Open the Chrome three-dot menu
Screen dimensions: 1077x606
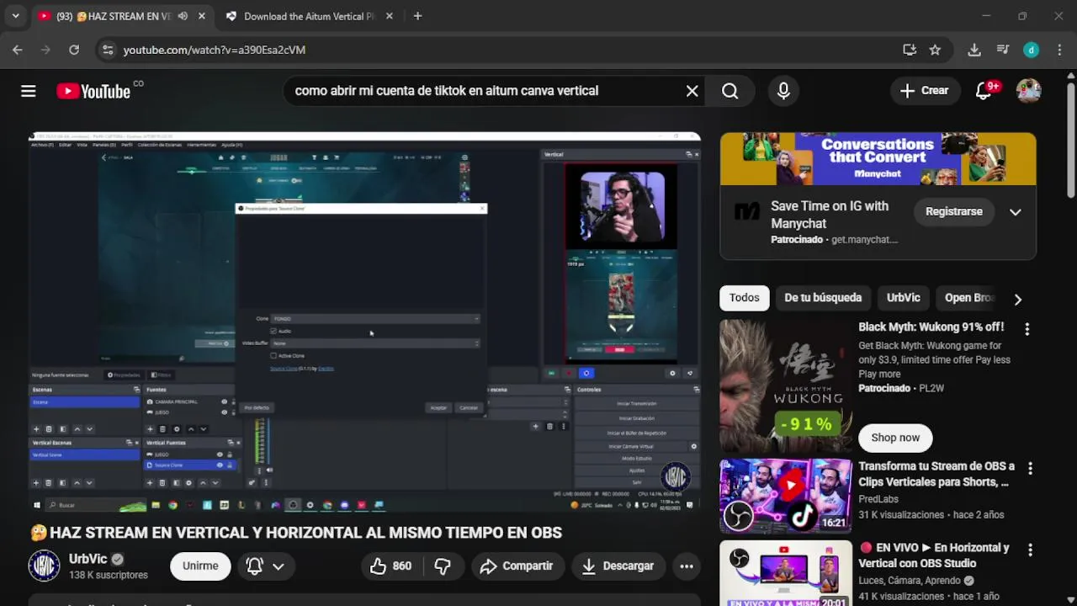(x=1059, y=50)
